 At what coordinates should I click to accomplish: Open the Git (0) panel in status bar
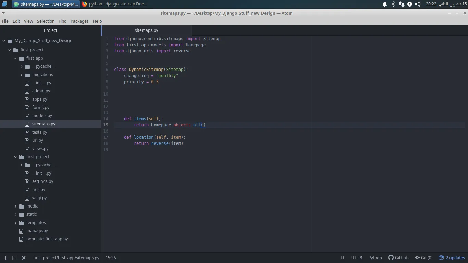[424, 258]
